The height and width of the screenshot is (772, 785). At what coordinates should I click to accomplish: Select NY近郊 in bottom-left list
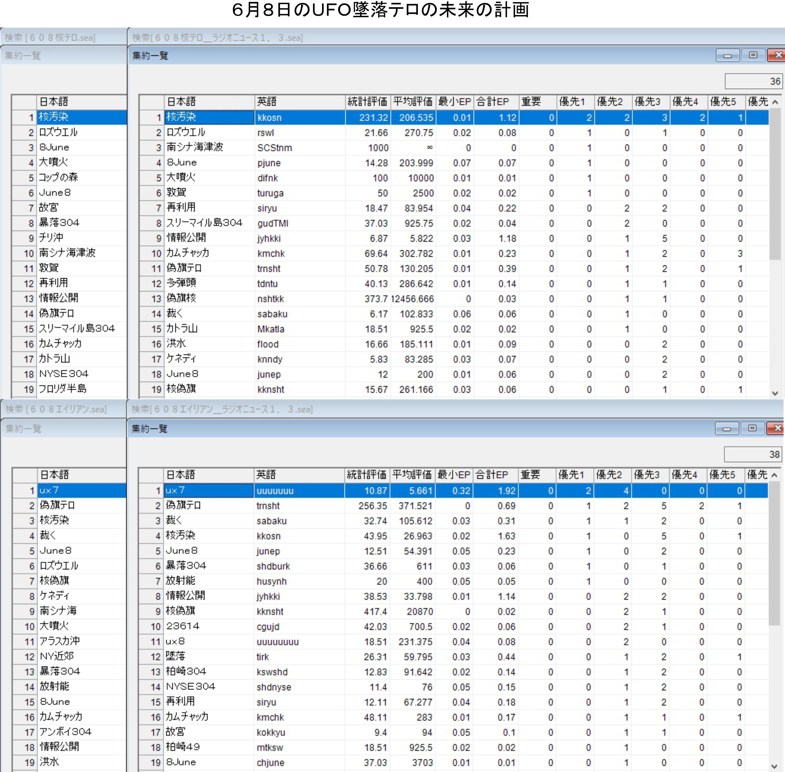(69, 656)
